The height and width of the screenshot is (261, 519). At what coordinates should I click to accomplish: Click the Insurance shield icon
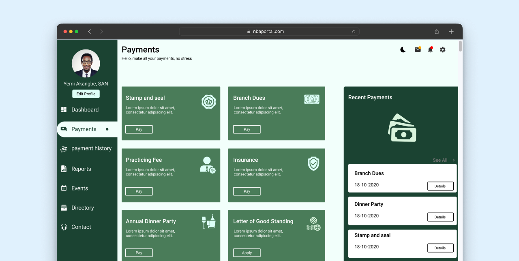313,163
